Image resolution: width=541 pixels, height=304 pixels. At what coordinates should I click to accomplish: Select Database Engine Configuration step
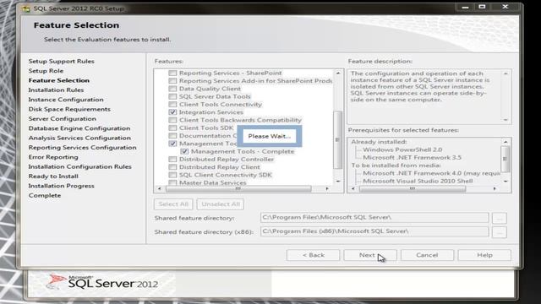79,128
